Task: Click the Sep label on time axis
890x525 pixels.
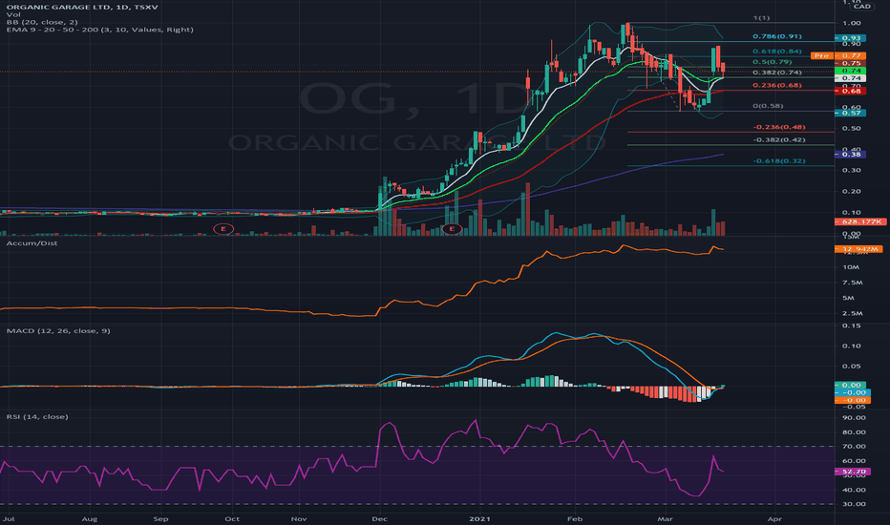Action: 160,518
